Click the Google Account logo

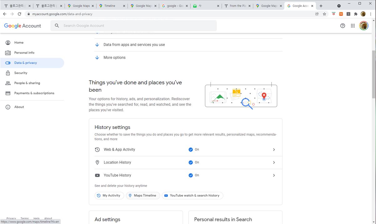(x=23, y=26)
